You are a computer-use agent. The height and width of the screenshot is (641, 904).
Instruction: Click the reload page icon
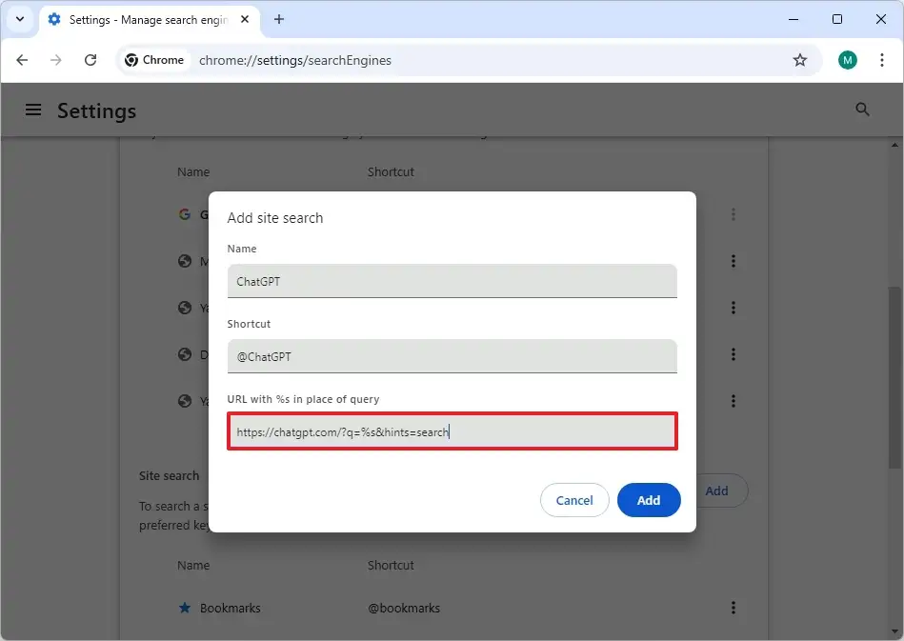point(90,59)
